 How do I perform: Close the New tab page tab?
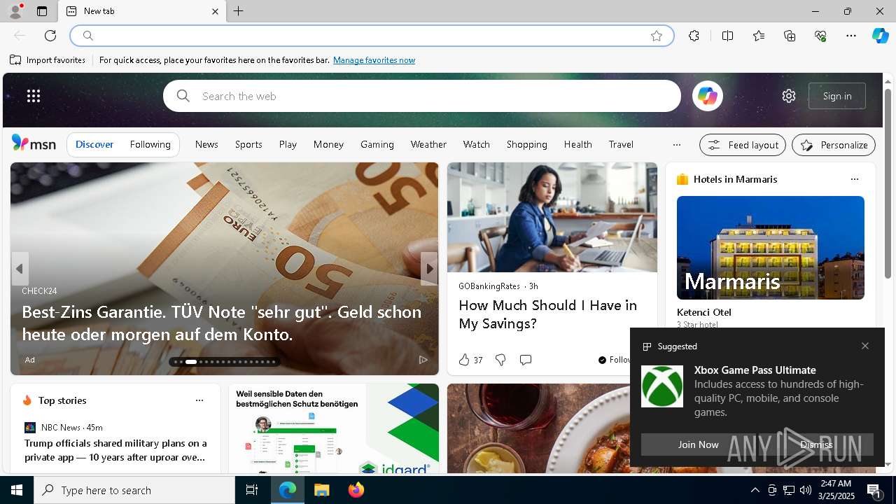click(x=215, y=11)
